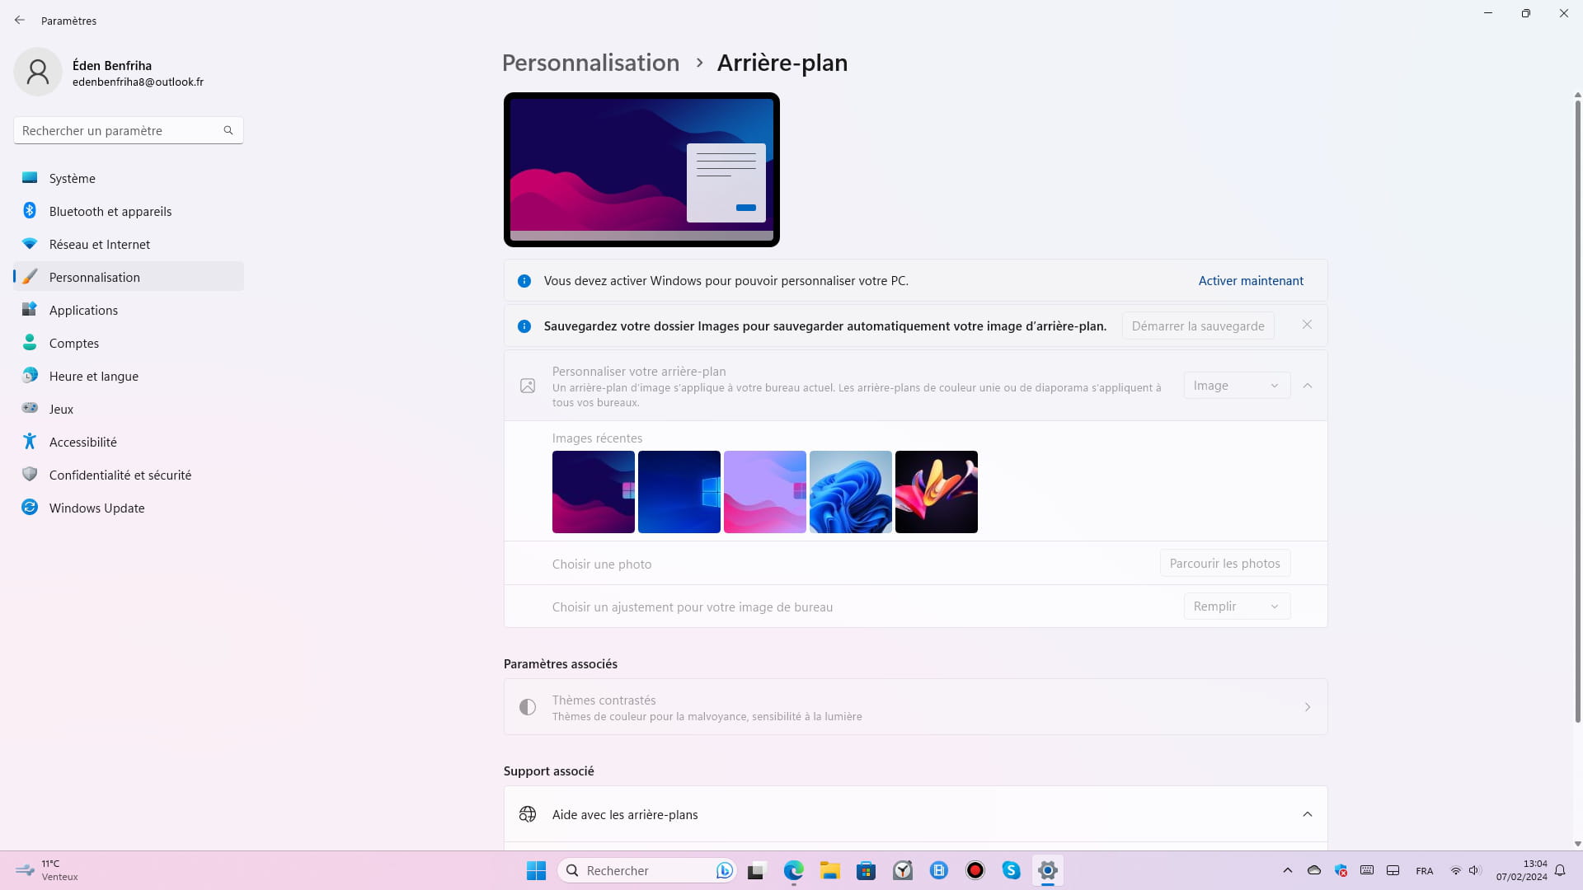Open notifications bell icon
Image resolution: width=1583 pixels, height=890 pixels.
1560,870
